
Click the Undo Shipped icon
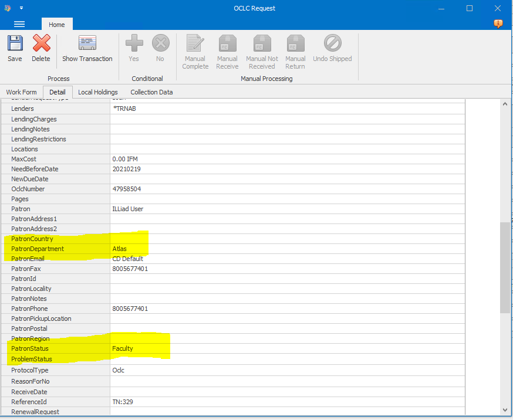pyautogui.click(x=332, y=49)
